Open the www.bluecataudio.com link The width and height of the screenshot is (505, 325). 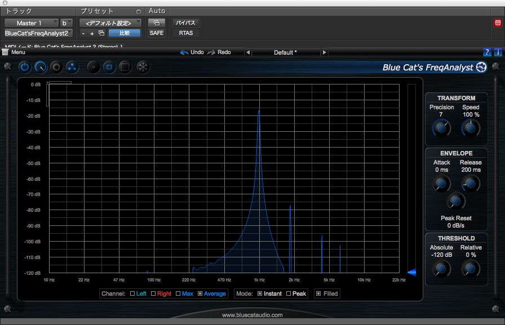tap(252, 315)
